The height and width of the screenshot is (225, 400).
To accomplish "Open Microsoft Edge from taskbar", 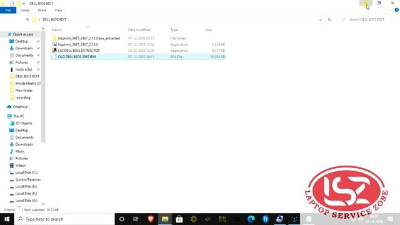I will pos(251,219).
